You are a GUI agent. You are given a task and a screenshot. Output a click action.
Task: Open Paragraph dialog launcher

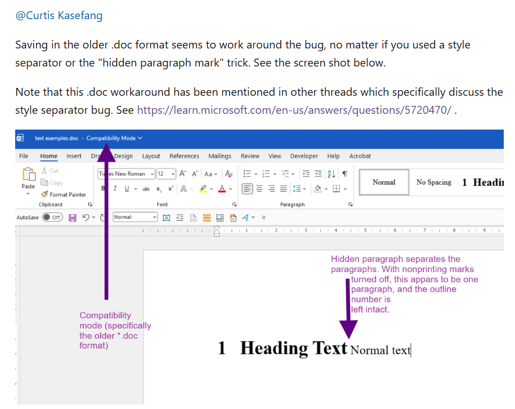click(351, 204)
